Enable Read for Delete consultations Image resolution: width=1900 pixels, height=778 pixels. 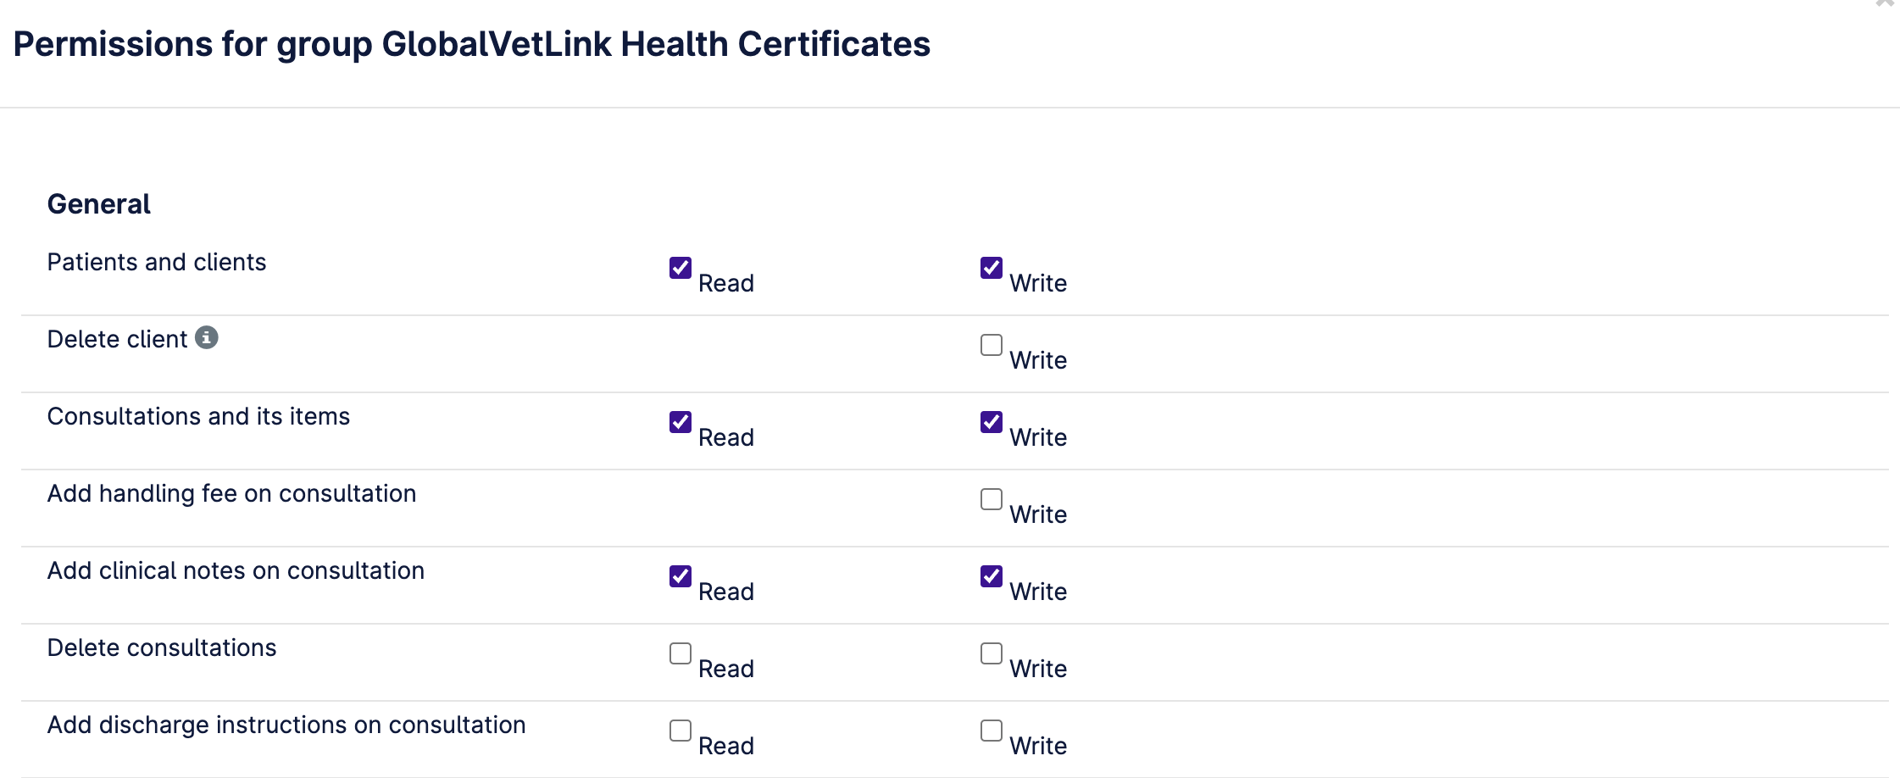click(681, 653)
